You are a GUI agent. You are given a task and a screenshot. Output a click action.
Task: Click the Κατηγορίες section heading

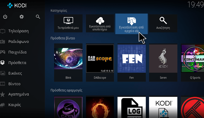(x=59, y=11)
